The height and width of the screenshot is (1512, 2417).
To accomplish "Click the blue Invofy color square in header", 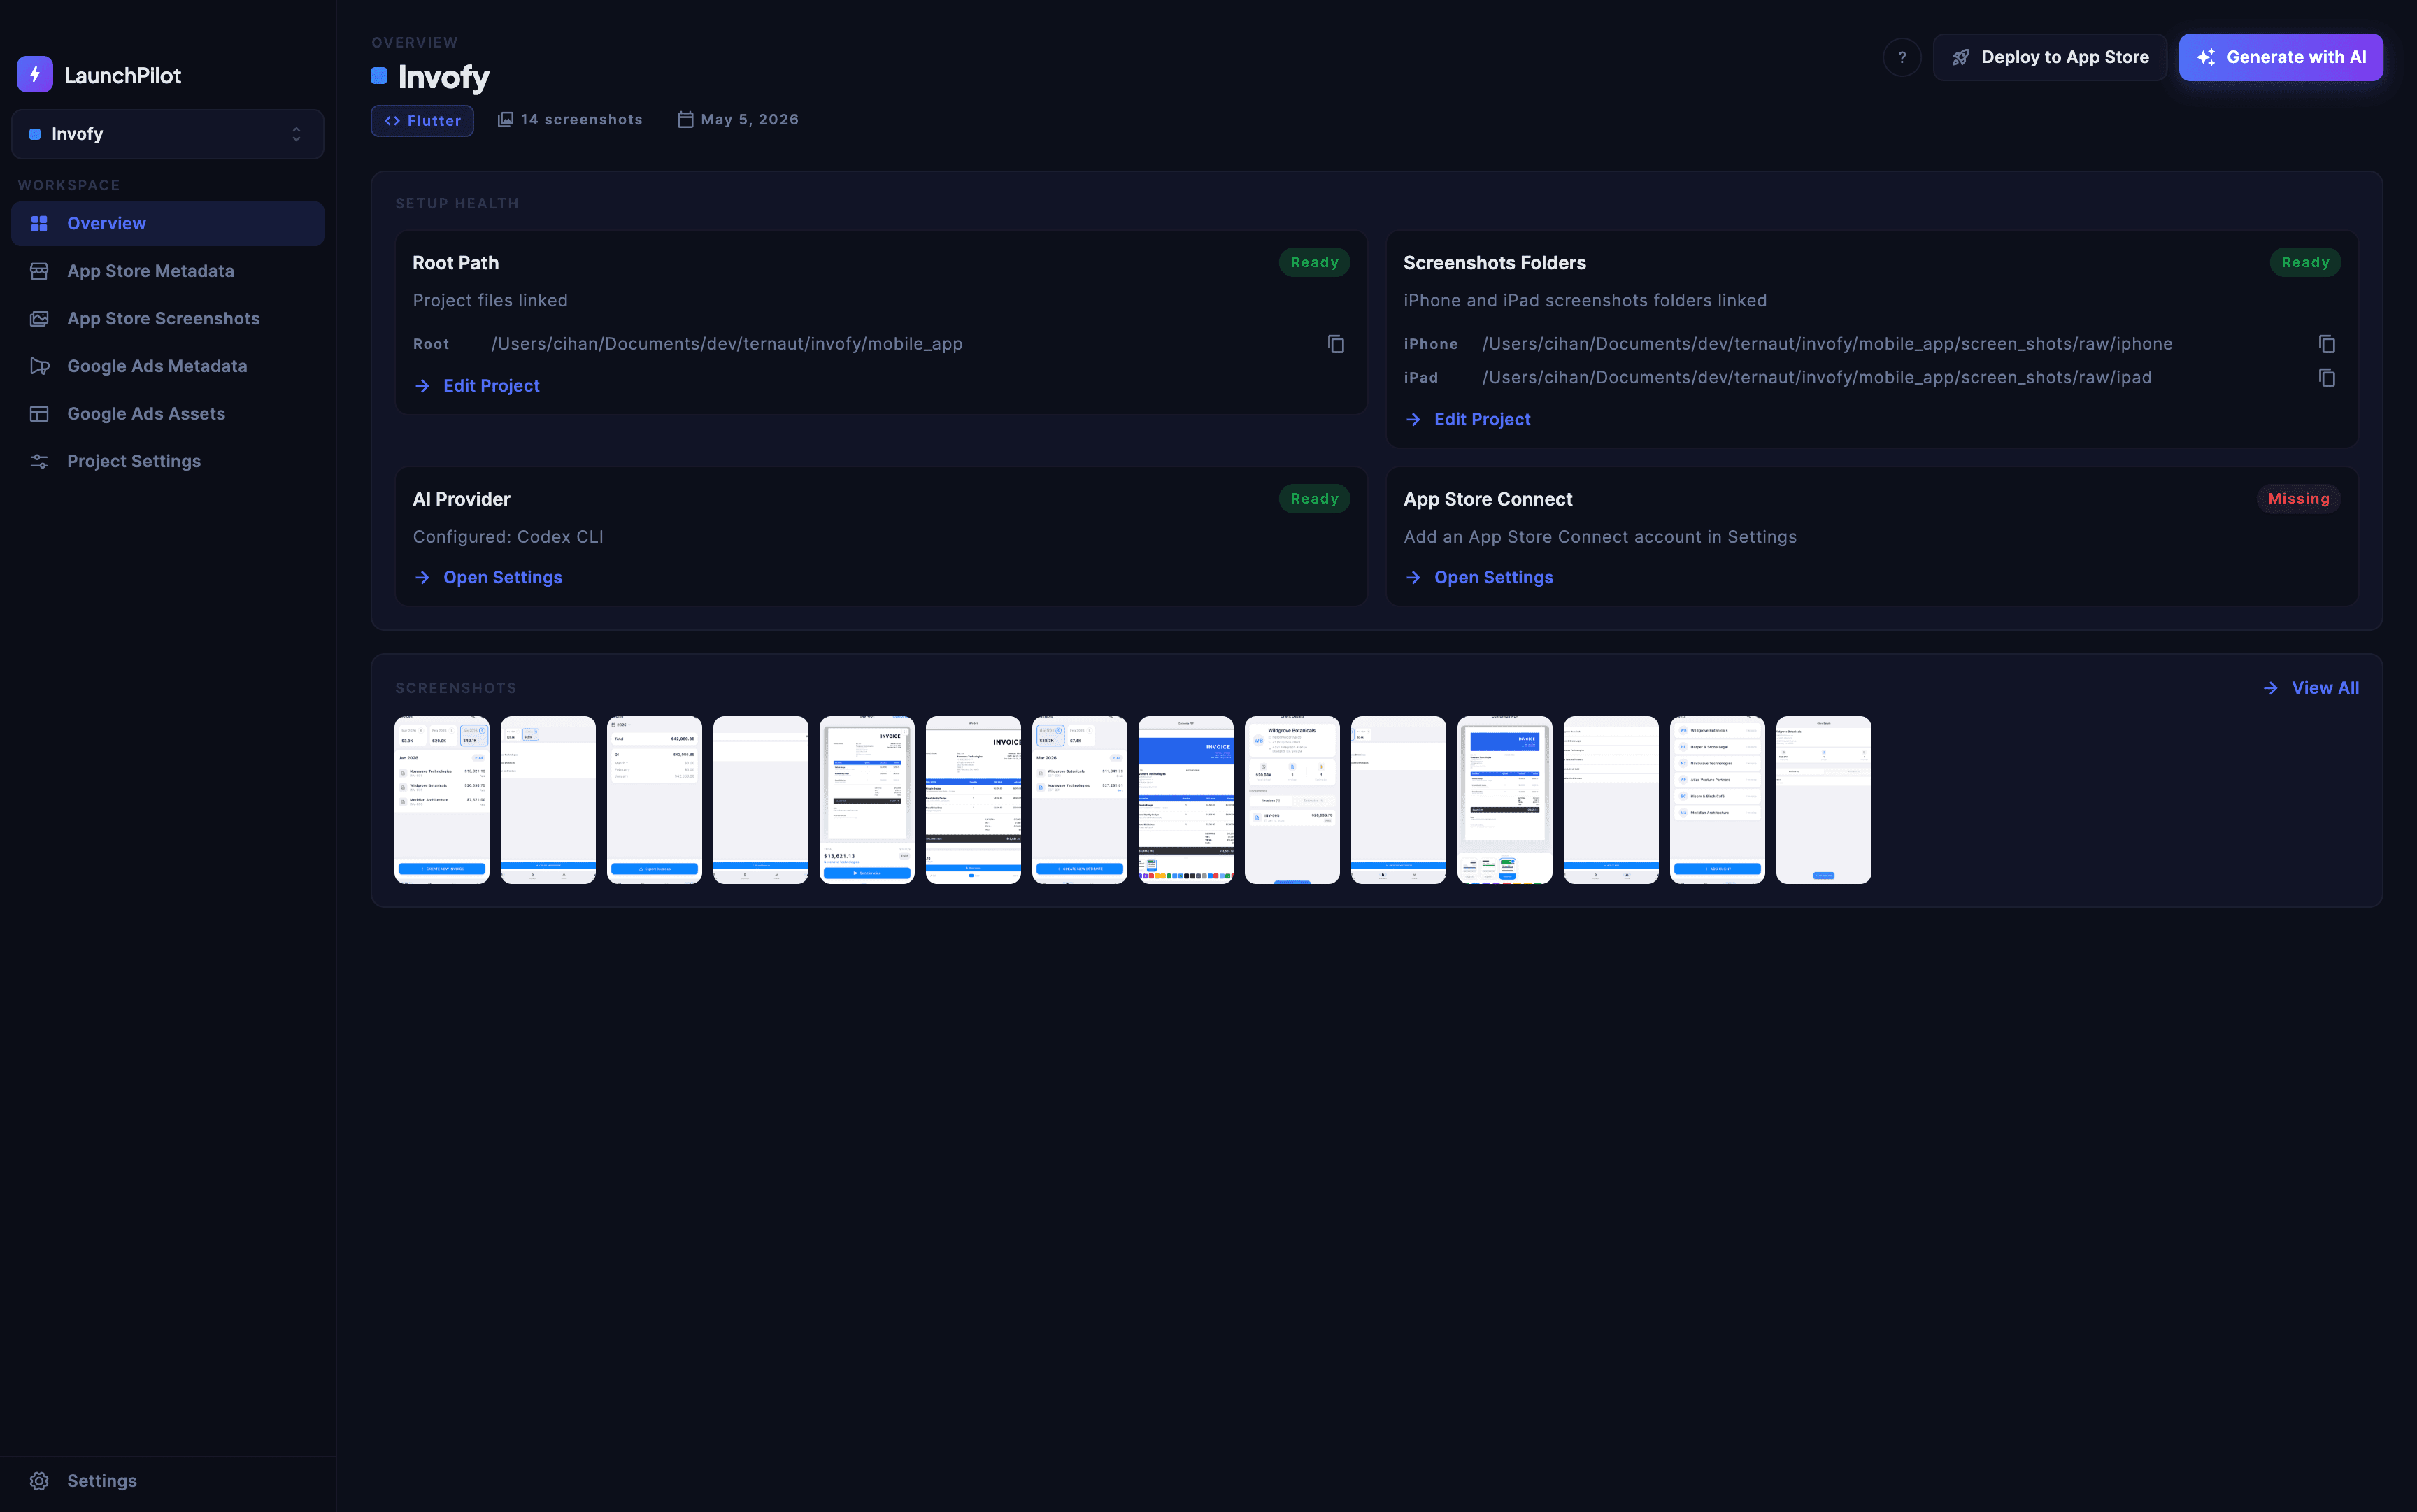I will (x=379, y=75).
